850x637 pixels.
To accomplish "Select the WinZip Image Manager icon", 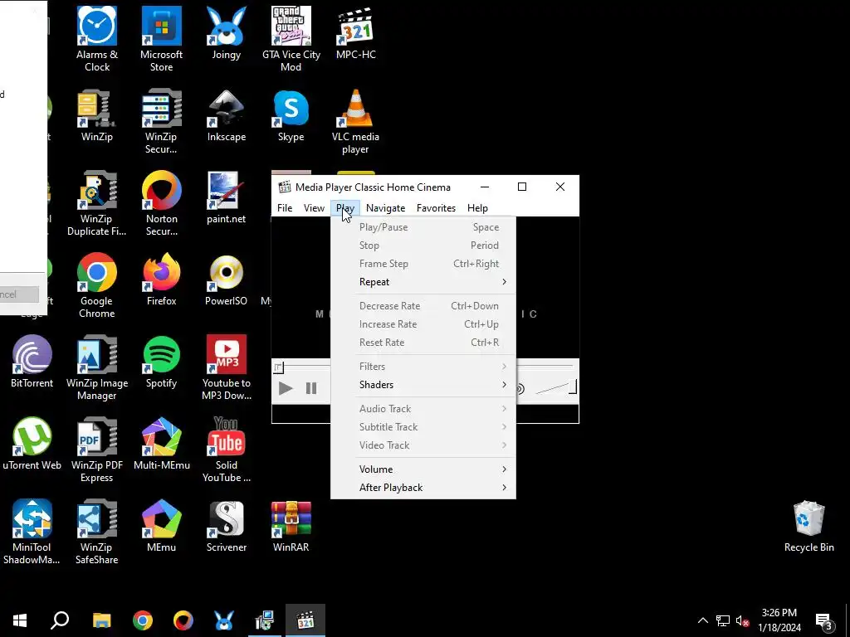I will pos(97,367).
